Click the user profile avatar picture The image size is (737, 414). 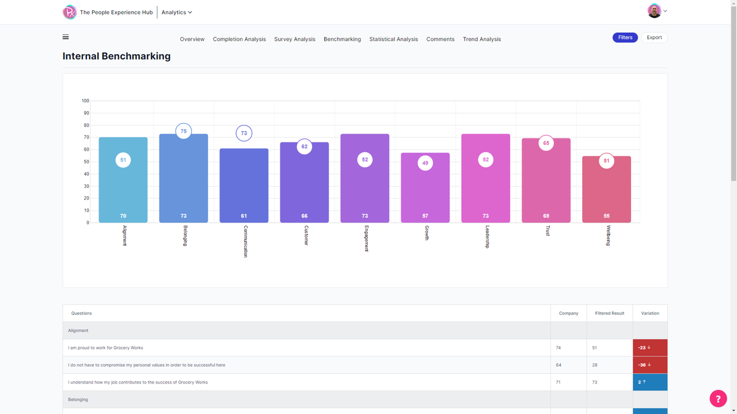(x=653, y=10)
